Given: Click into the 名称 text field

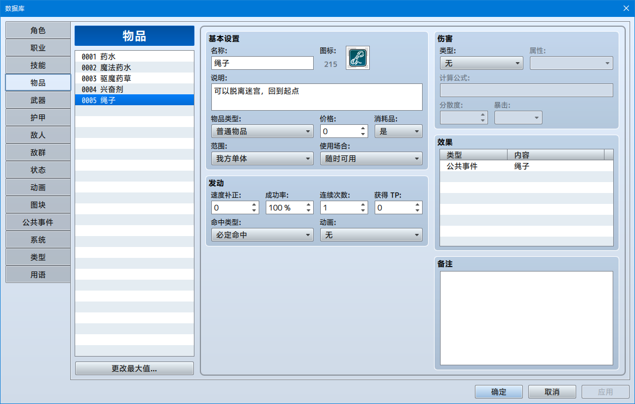Looking at the screenshot, I should click(262, 63).
